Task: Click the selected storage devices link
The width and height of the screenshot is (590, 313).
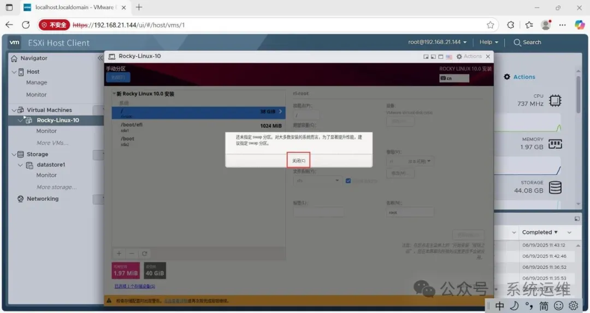Action: coord(135,286)
